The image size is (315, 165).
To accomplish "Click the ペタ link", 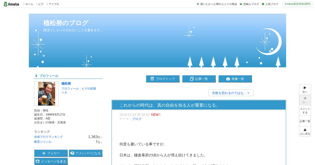I will 64,92.
